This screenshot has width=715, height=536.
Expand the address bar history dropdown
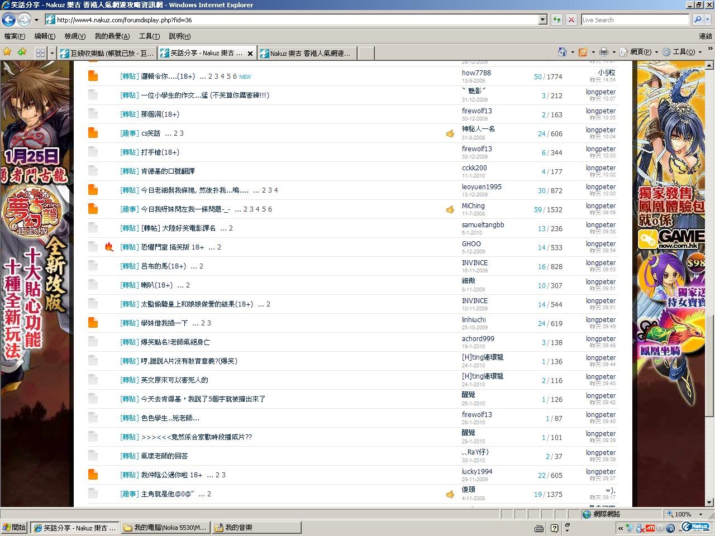(x=542, y=20)
